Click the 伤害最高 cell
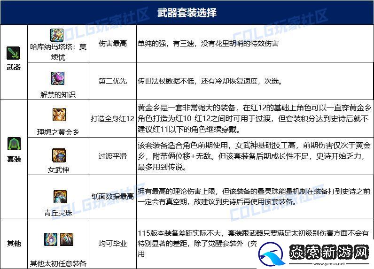374x269 pixels. click(113, 43)
